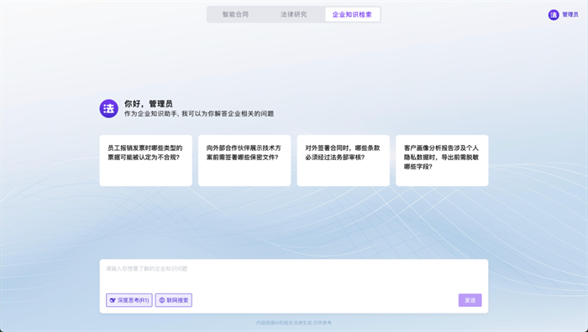Select the 企业知识检索 tab
Image resolution: width=588 pixels, height=332 pixels.
click(x=352, y=14)
